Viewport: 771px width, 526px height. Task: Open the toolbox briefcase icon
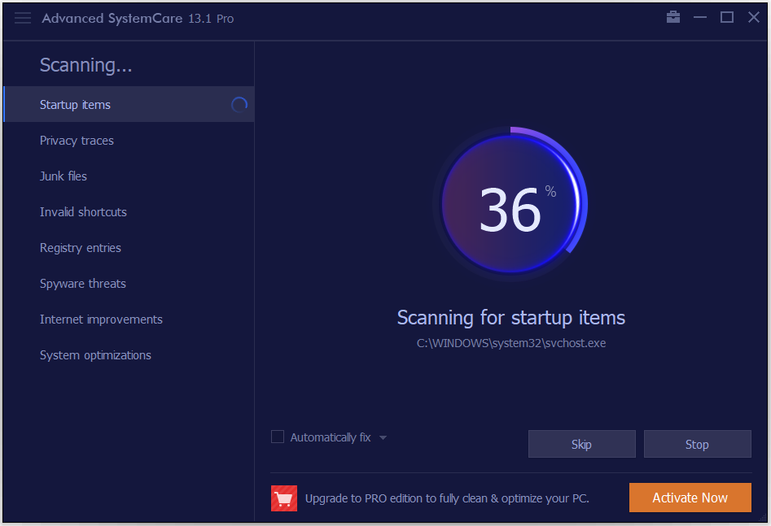(x=673, y=17)
